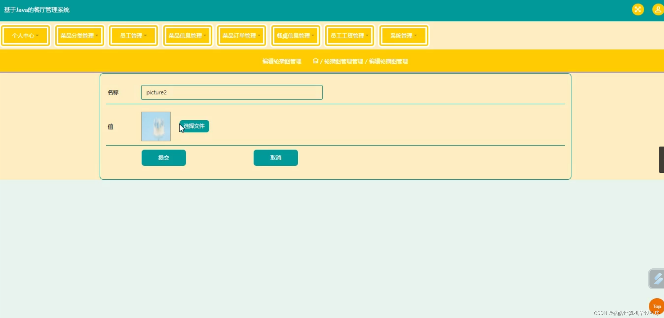Open the 菜品订单管理 menu
The width and height of the screenshot is (664, 318).
pos(242,36)
